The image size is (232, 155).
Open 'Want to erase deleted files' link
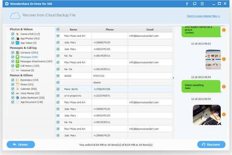[x=203, y=16]
